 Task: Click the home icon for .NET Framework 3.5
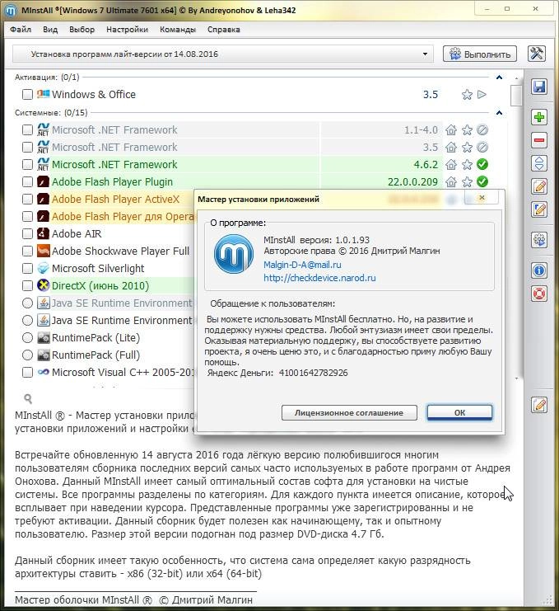point(451,148)
